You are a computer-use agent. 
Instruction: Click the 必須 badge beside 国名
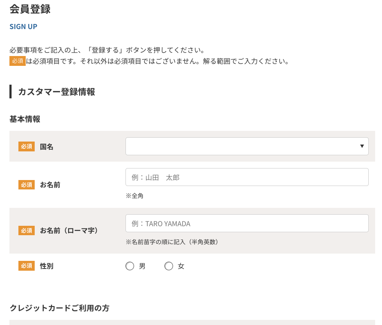coord(27,147)
